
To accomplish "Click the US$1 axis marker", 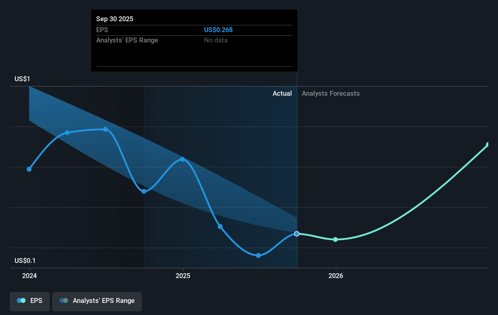I will (x=22, y=79).
